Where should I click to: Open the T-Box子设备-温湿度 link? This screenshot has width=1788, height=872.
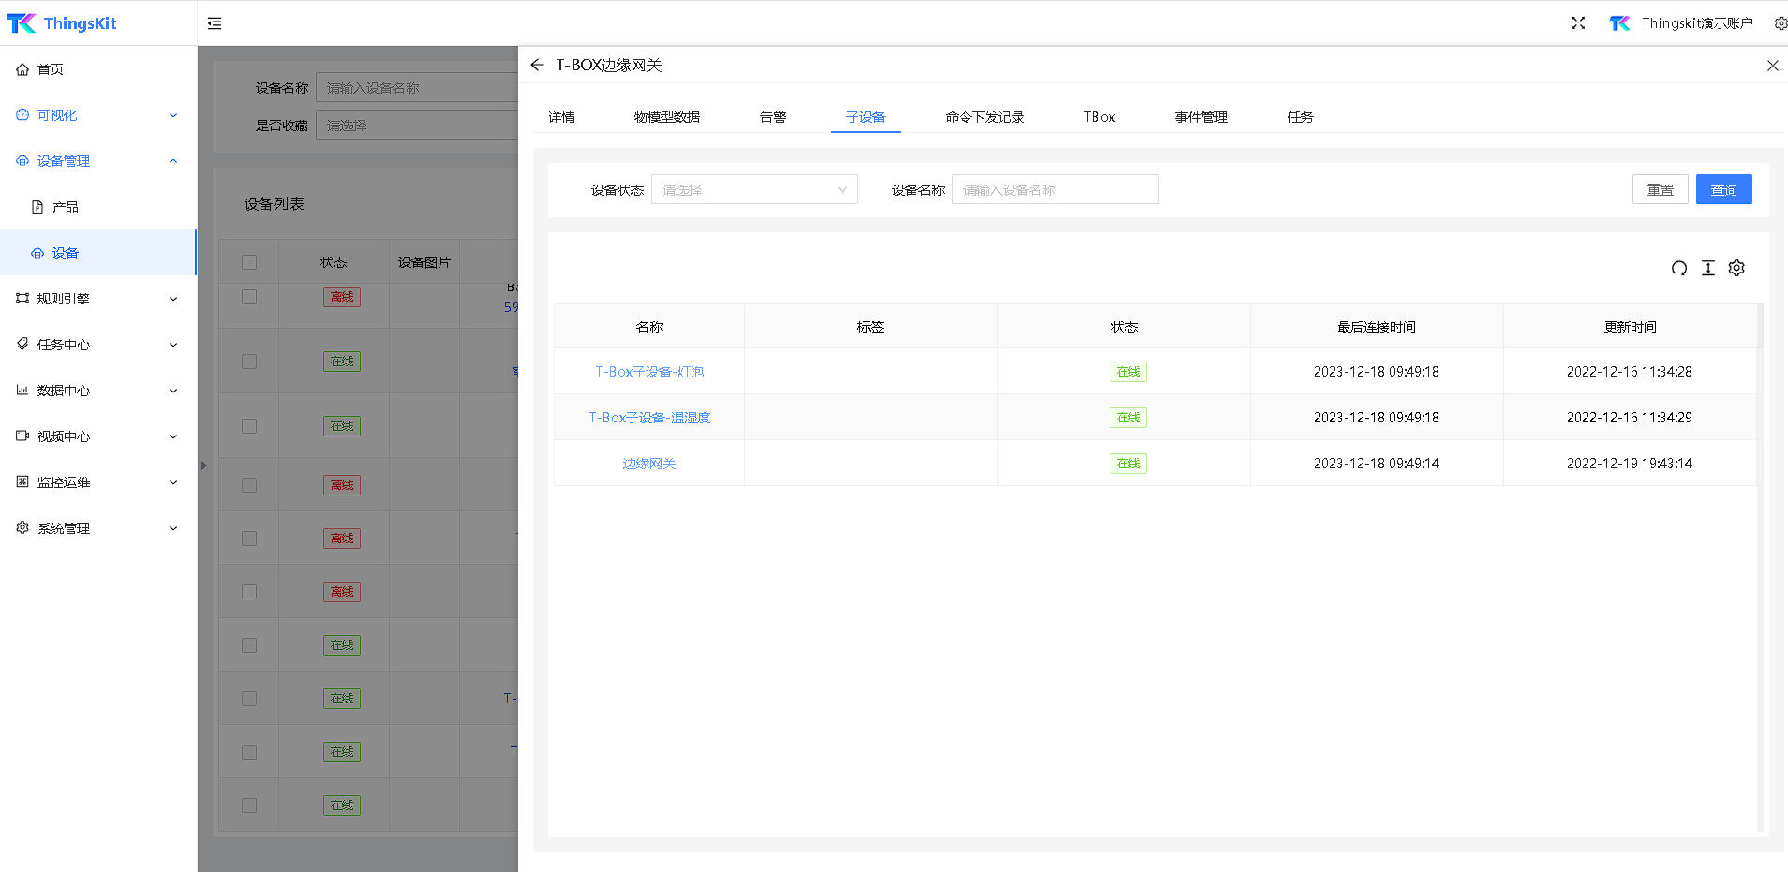point(649,418)
